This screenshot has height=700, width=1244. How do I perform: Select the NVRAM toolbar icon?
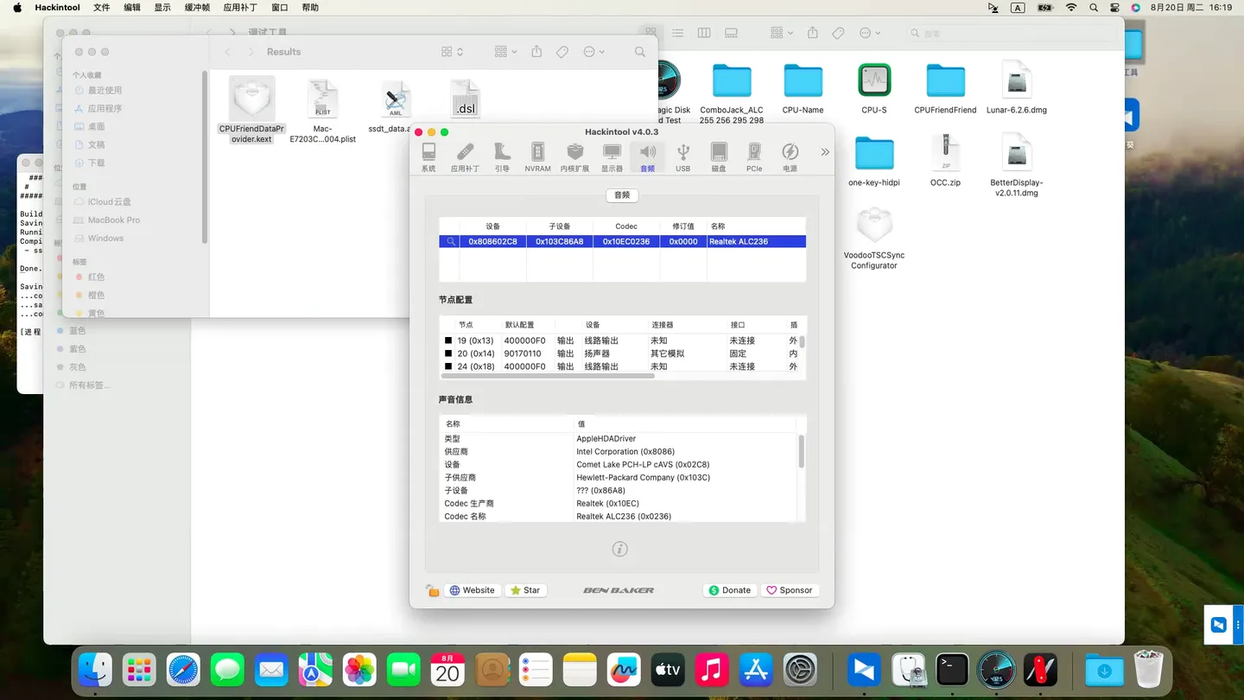tap(537, 157)
